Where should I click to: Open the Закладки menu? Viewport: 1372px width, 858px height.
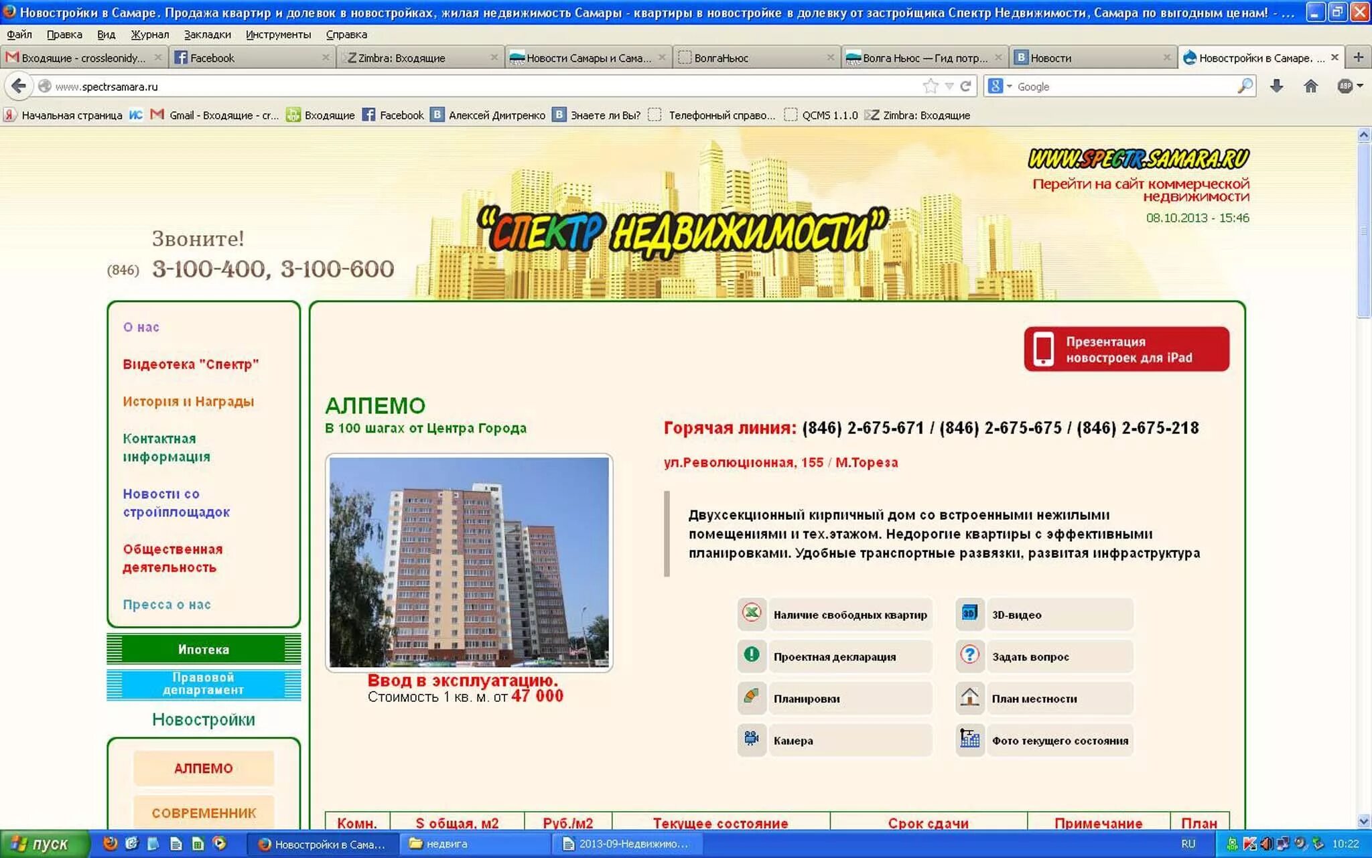[x=207, y=35]
